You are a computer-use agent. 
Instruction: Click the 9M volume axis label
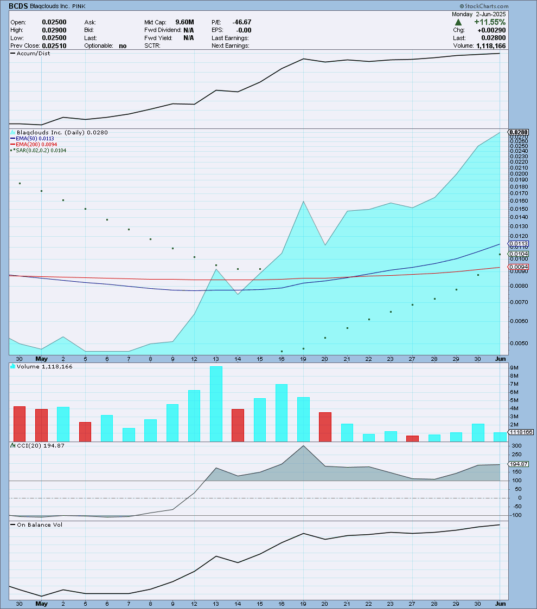(x=514, y=368)
